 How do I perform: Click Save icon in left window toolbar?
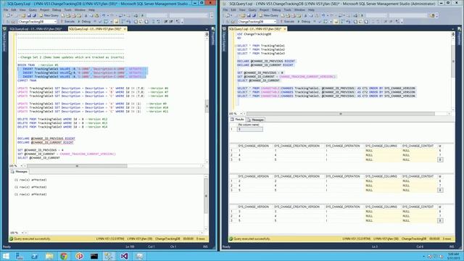pos(29,15)
